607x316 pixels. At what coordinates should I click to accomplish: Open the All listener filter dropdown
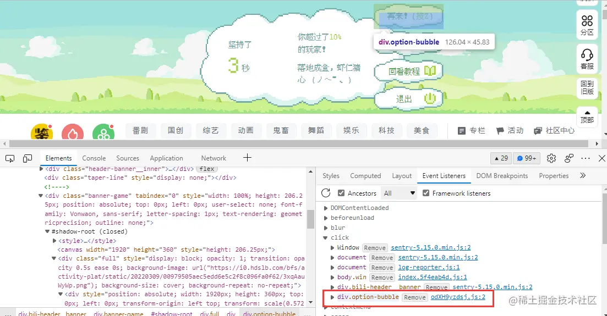[399, 193]
